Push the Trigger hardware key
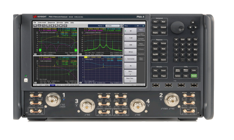234x140 pixels. click(163, 76)
